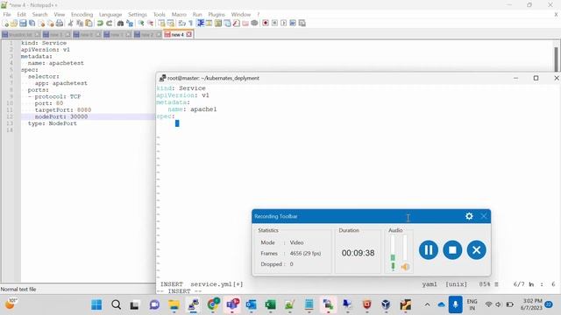The image size is (561, 315).
Task: Cancel the recording with X button
Action: pyautogui.click(x=476, y=250)
